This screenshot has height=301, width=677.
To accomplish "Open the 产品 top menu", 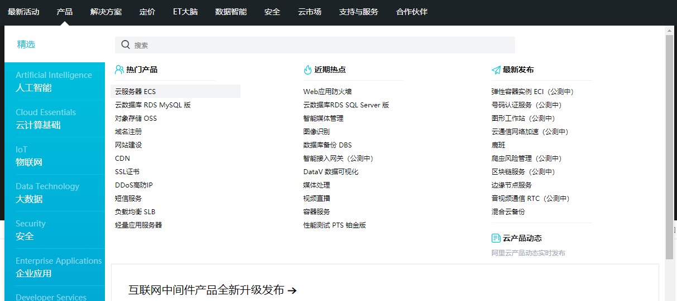I will pyautogui.click(x=65, y=12).
